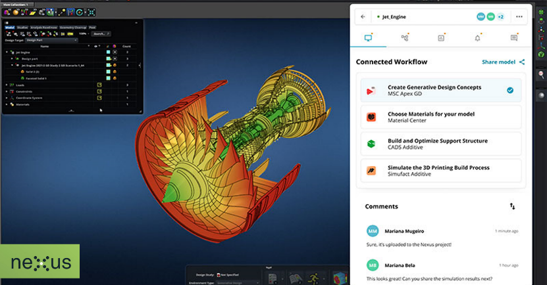547x285 pixels.
Task: Click the back arrow in Nexus panel
Action: 363,16
